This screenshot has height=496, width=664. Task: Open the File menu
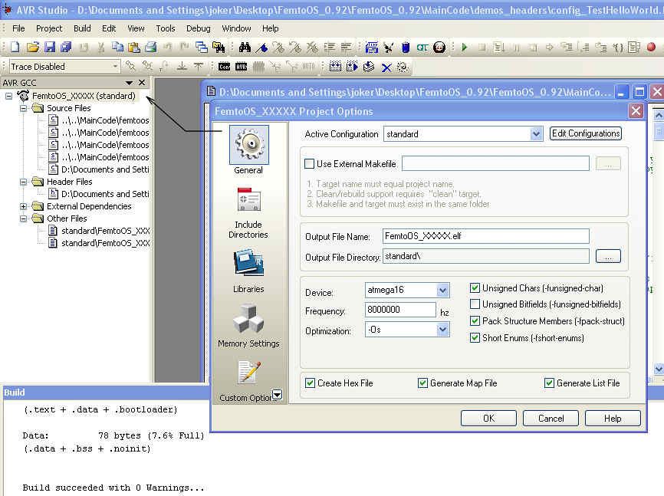pyautogui.click(x=18, y=28)
